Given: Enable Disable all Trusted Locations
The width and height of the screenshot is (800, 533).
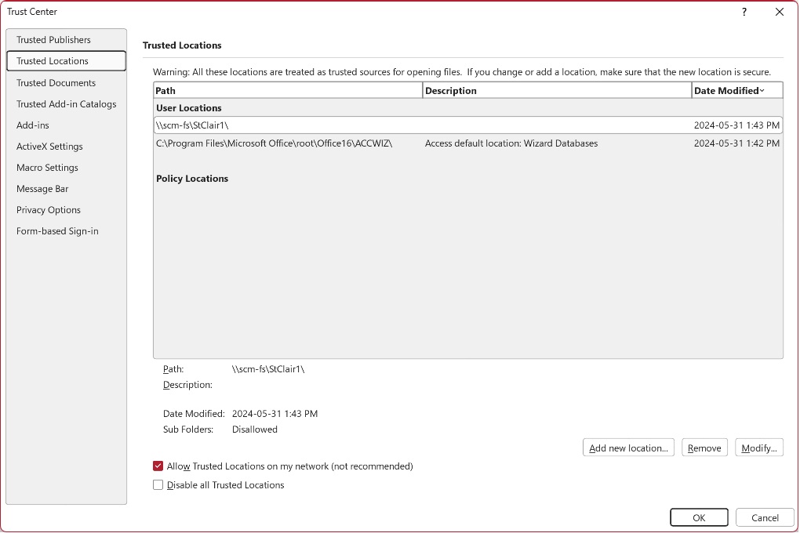Looking at the screenshot, I should pos(158,484).
